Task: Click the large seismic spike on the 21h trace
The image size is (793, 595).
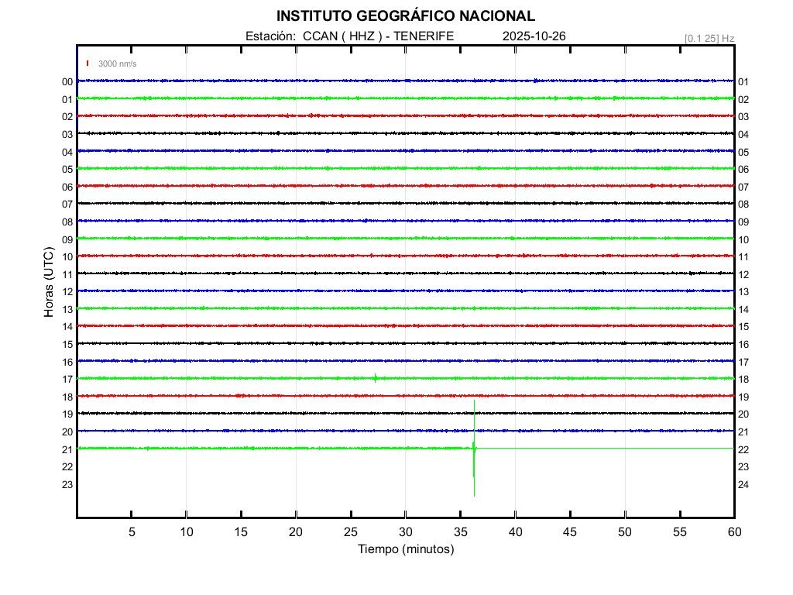Action: pos(474,449)
